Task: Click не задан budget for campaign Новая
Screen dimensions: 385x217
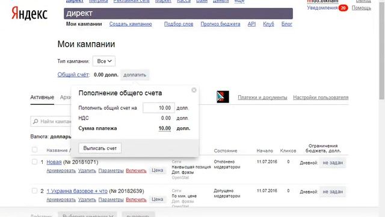Action: pyautogui.click(x=333, y=163)
